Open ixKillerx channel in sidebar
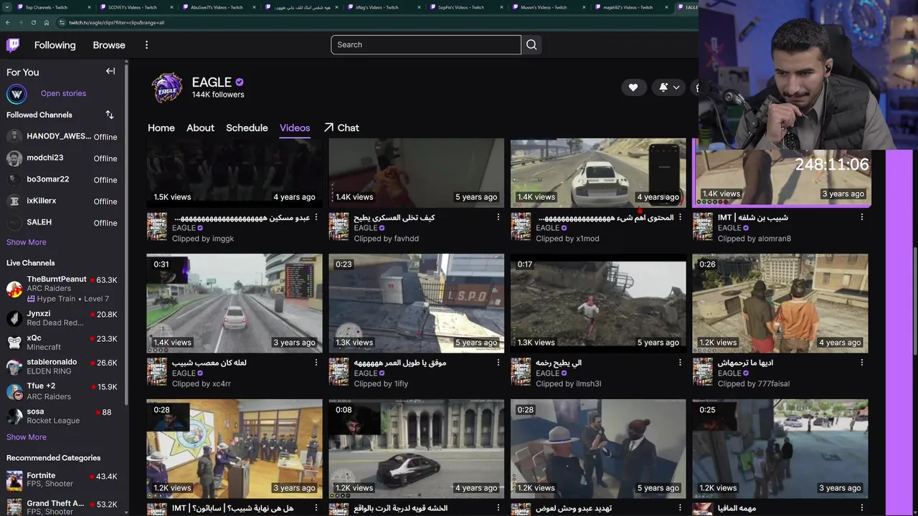 pos(63,201)
